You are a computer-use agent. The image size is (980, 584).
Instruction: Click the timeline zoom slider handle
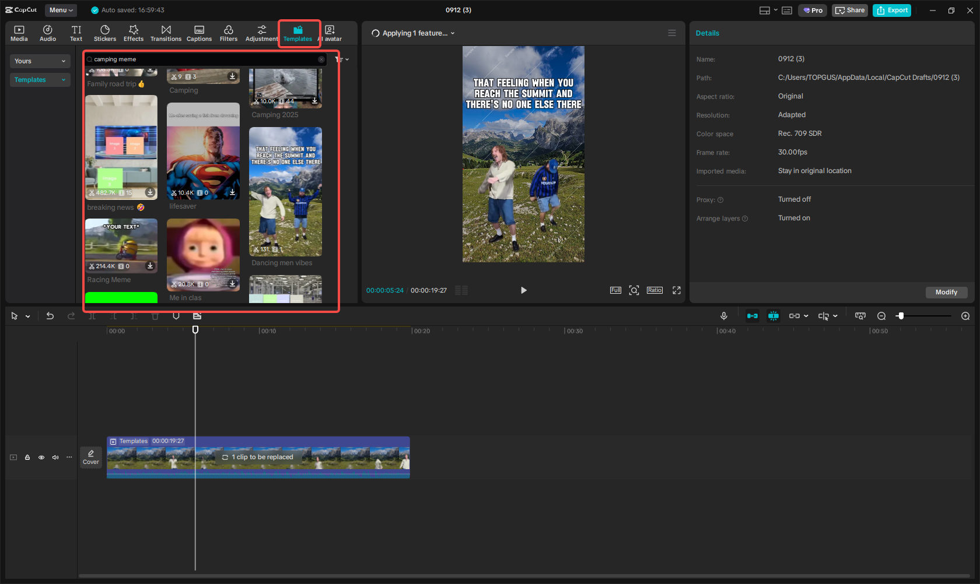[x=901, y=316]
